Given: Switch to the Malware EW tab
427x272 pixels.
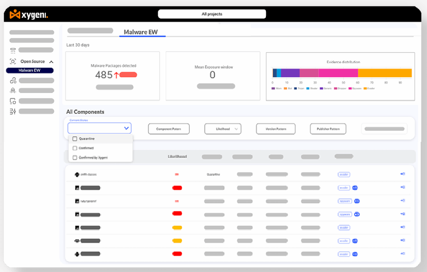Looking at the screenshot, I should [141, 32].
